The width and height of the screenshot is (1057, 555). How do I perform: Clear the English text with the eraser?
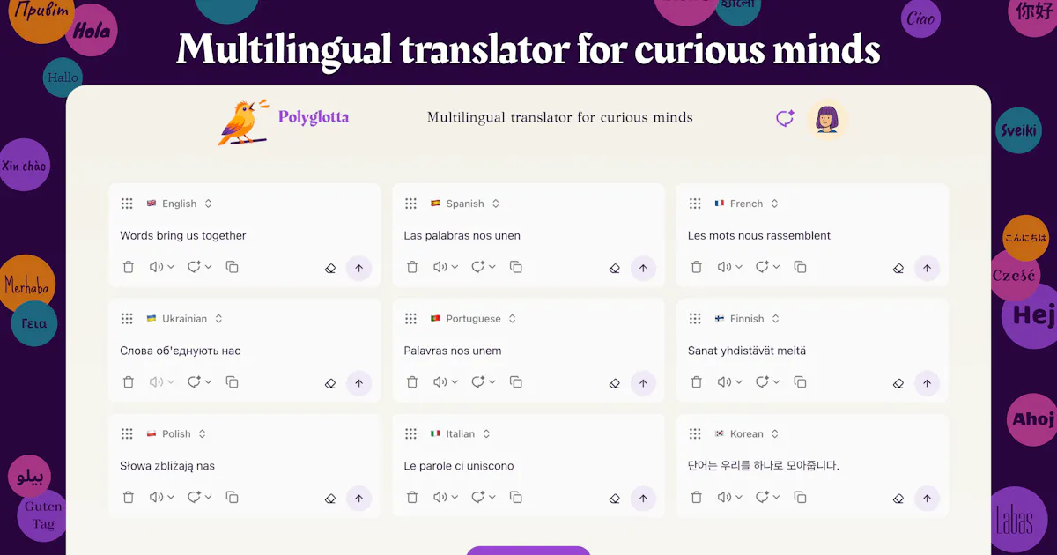pyautogui.click(x=330, y=269)
